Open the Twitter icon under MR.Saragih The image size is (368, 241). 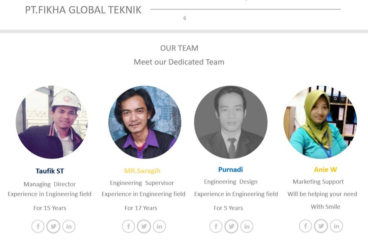144,226
